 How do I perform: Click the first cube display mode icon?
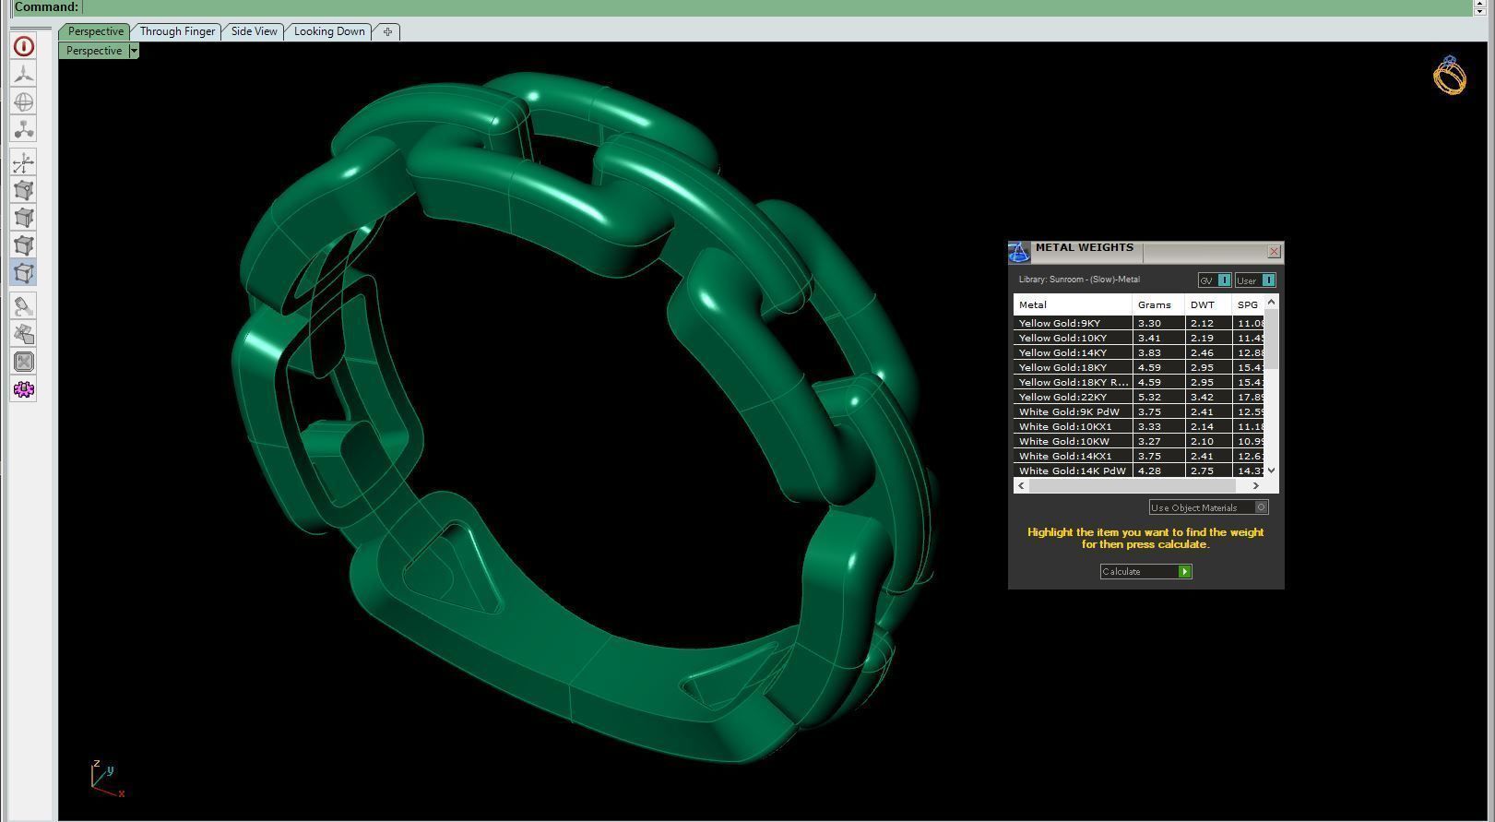tap(24, 190)
